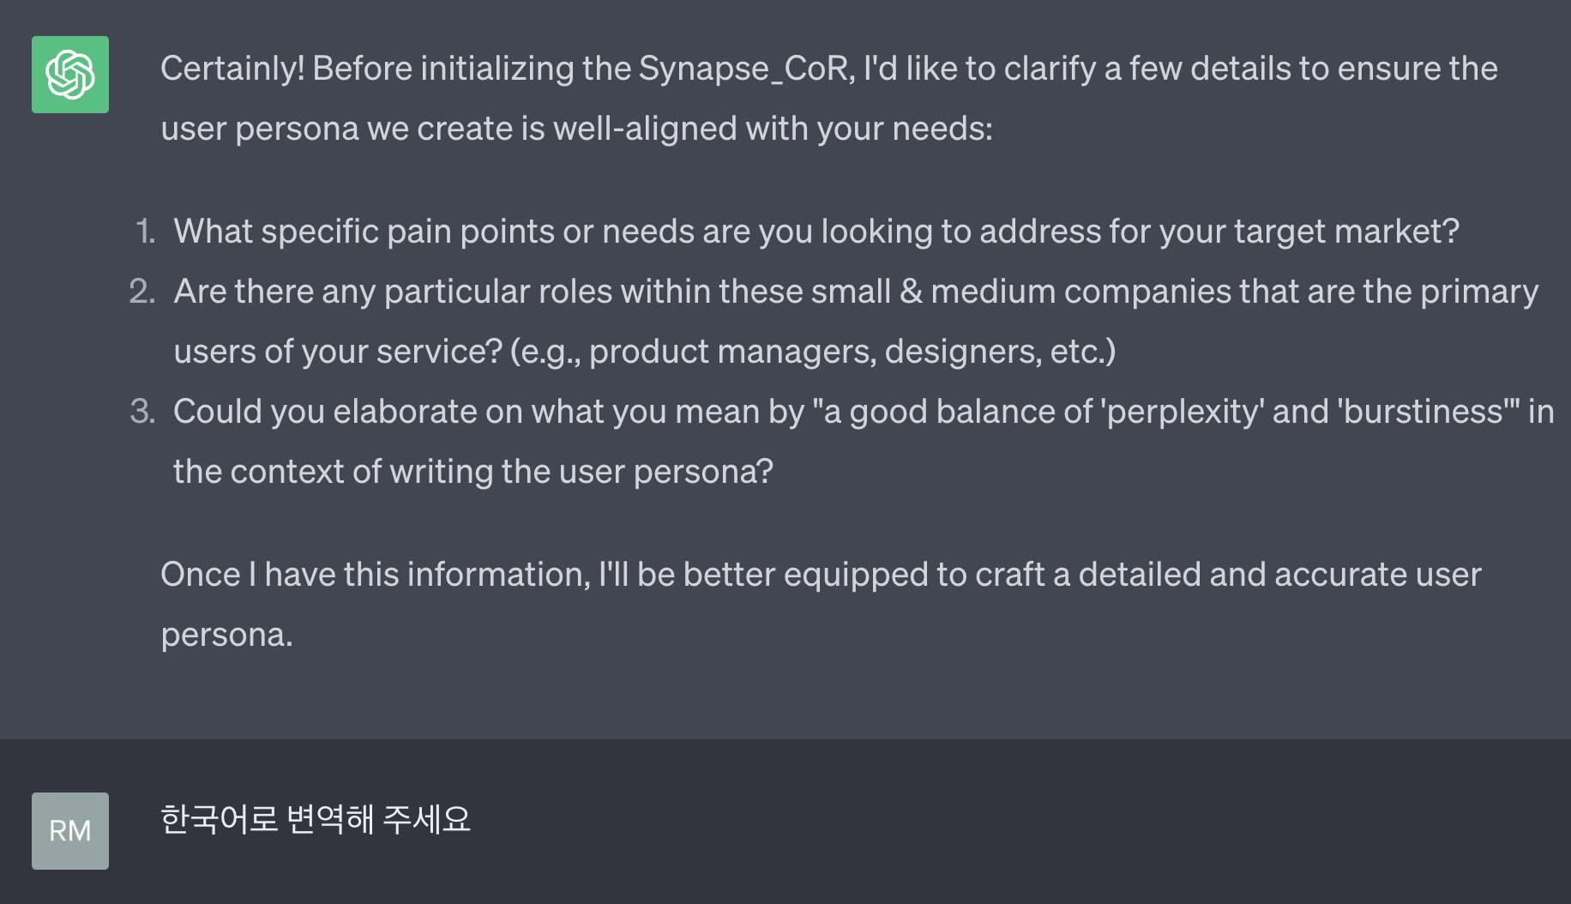Click list number 2 marker

(142, 292)
